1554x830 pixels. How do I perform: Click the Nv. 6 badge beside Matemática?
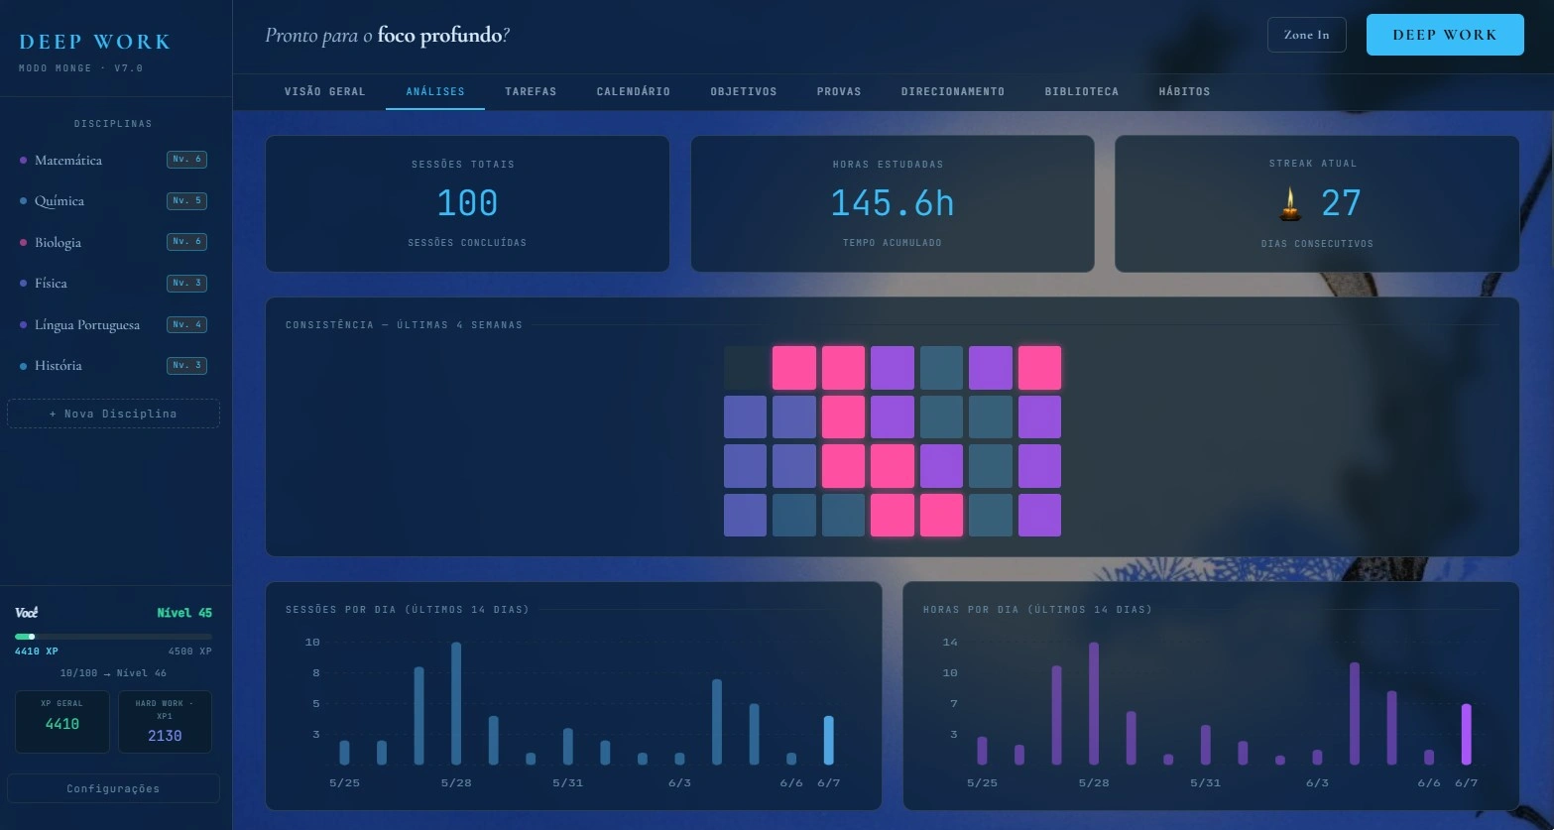(x=186, y=159)
